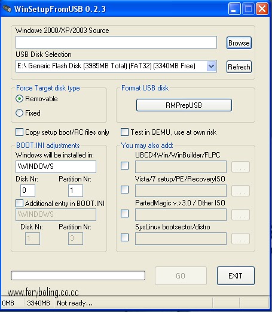Screen dimensions: 272x312
Task: Tick the SysLinux bootsector/distro checkbox
Action: coord(124,238)
